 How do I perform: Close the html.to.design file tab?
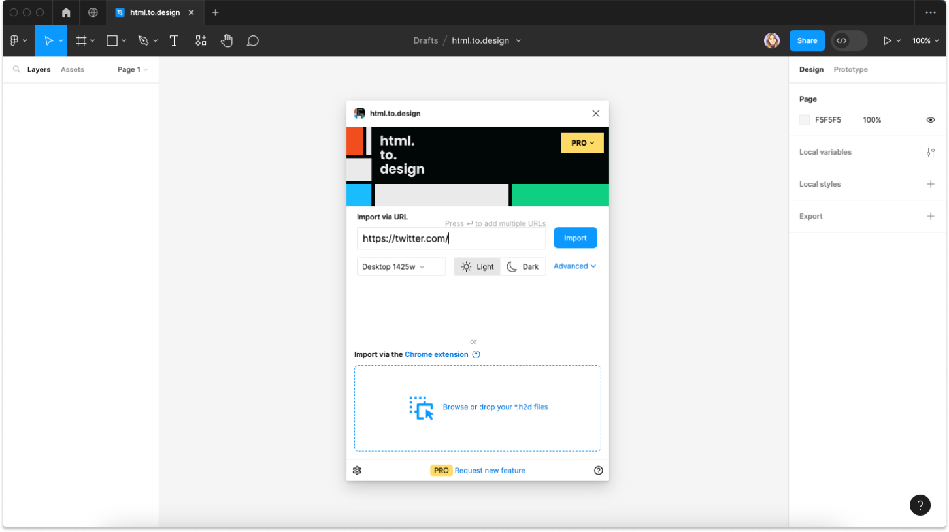pyautogui.click(x=193, y=12)
